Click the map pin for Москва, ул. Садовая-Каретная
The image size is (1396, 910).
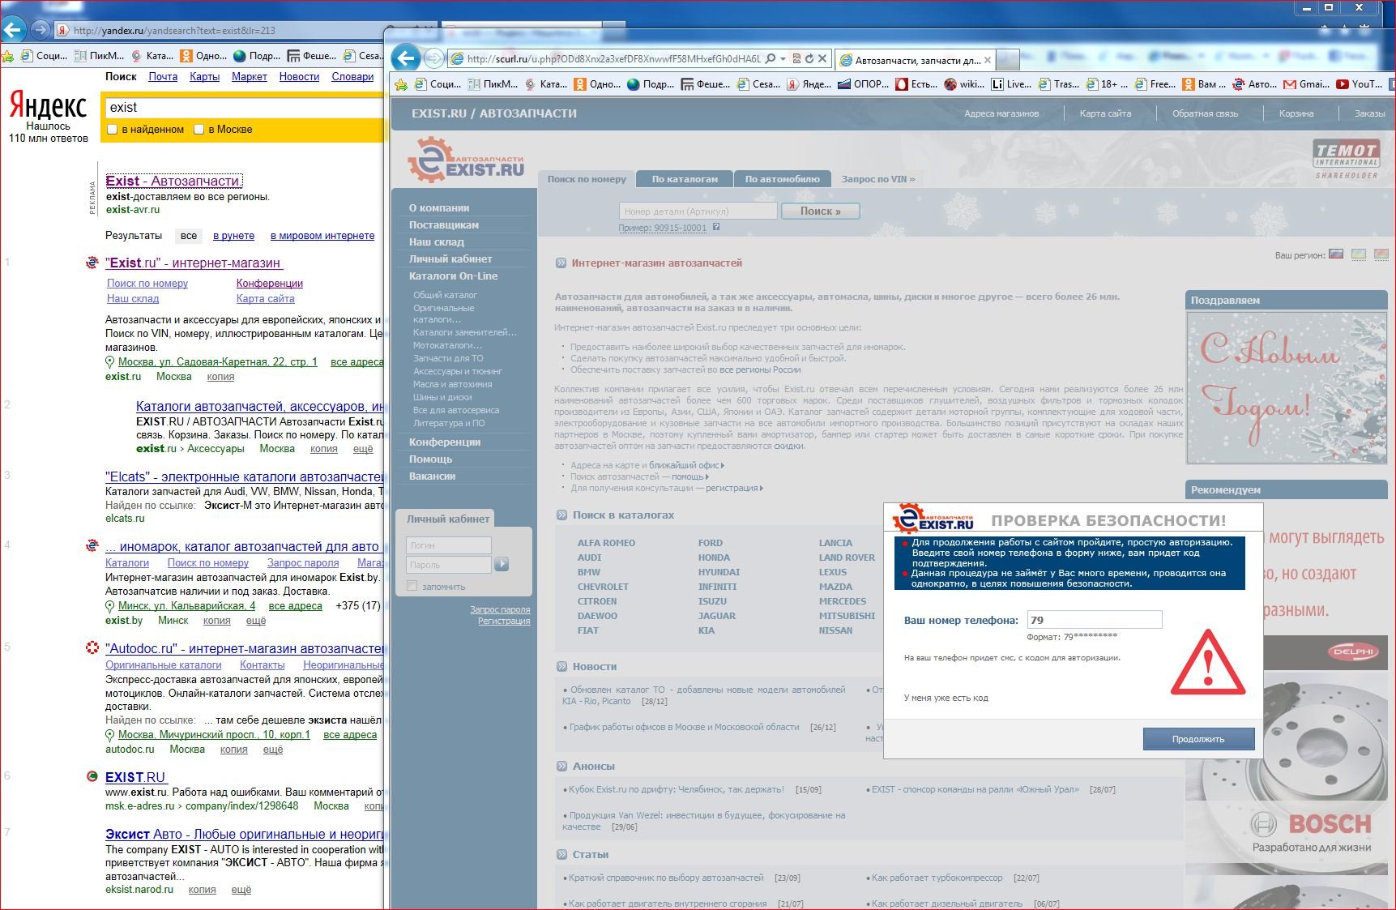(110, 362)
